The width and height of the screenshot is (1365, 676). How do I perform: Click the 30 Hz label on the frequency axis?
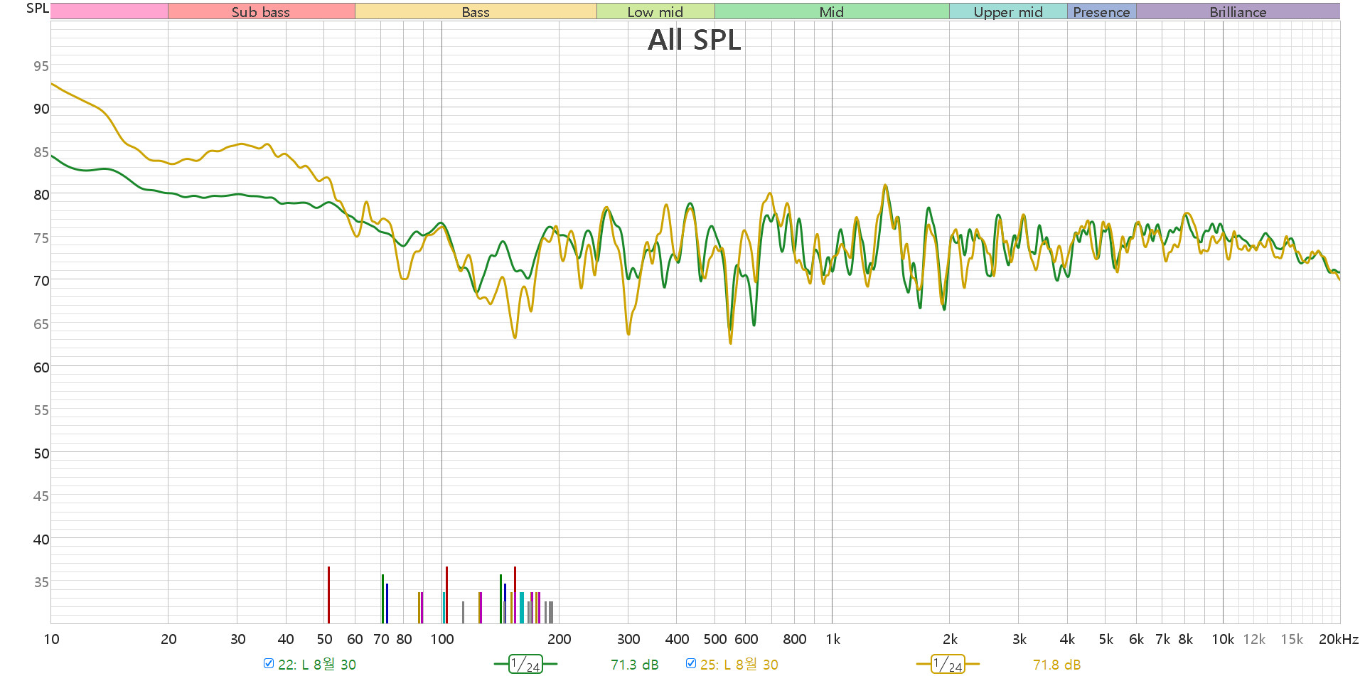(237, 639)
